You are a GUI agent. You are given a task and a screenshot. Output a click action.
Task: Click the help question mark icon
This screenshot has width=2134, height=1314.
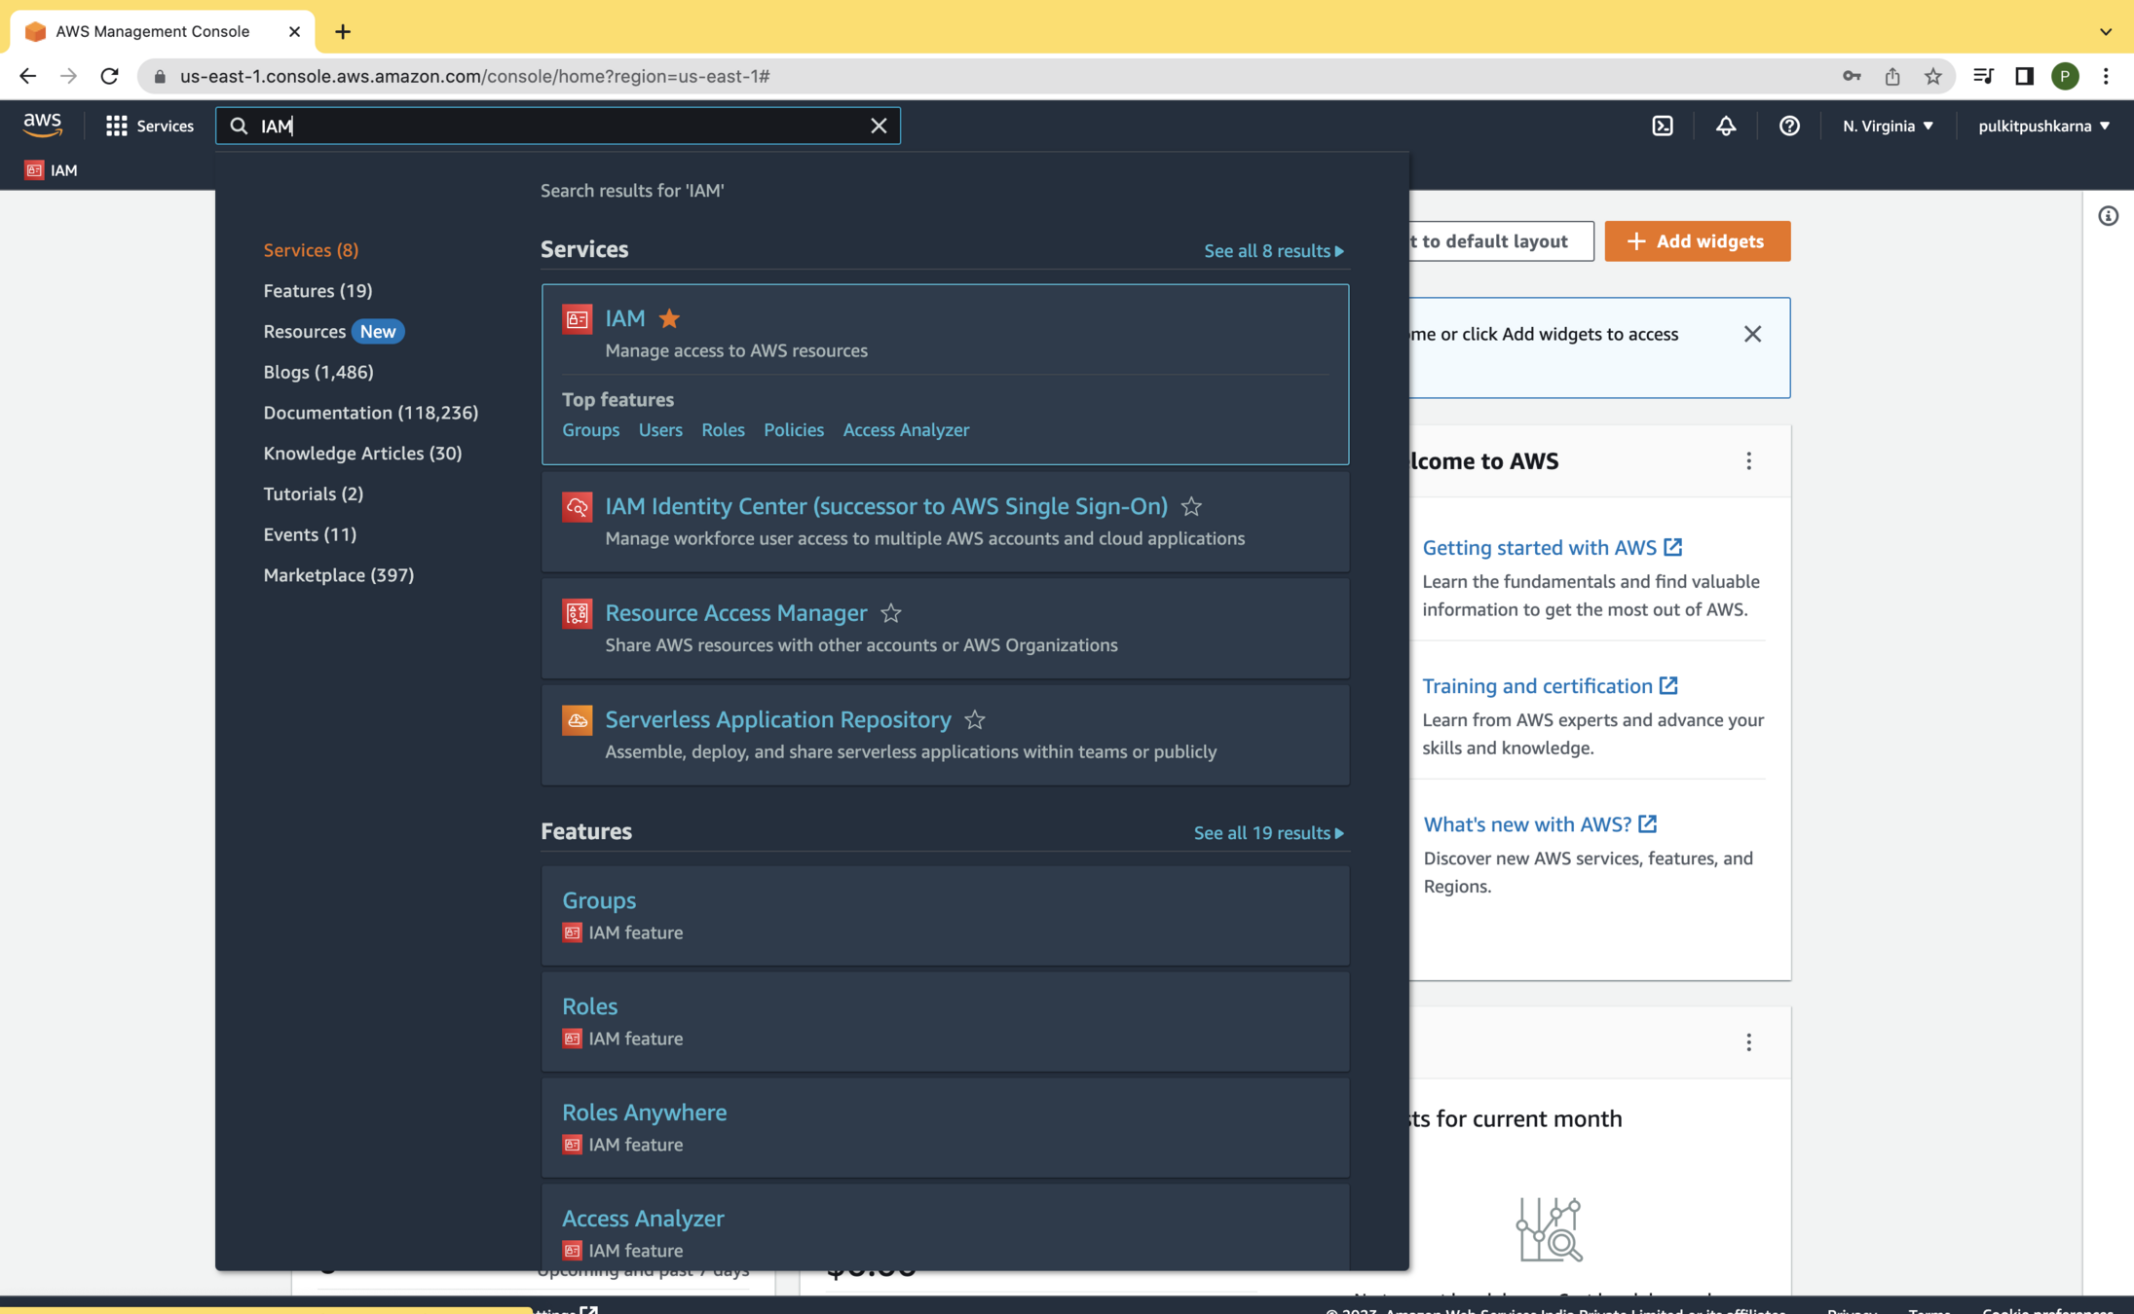pyautogui.click(x=1788, y=126)
